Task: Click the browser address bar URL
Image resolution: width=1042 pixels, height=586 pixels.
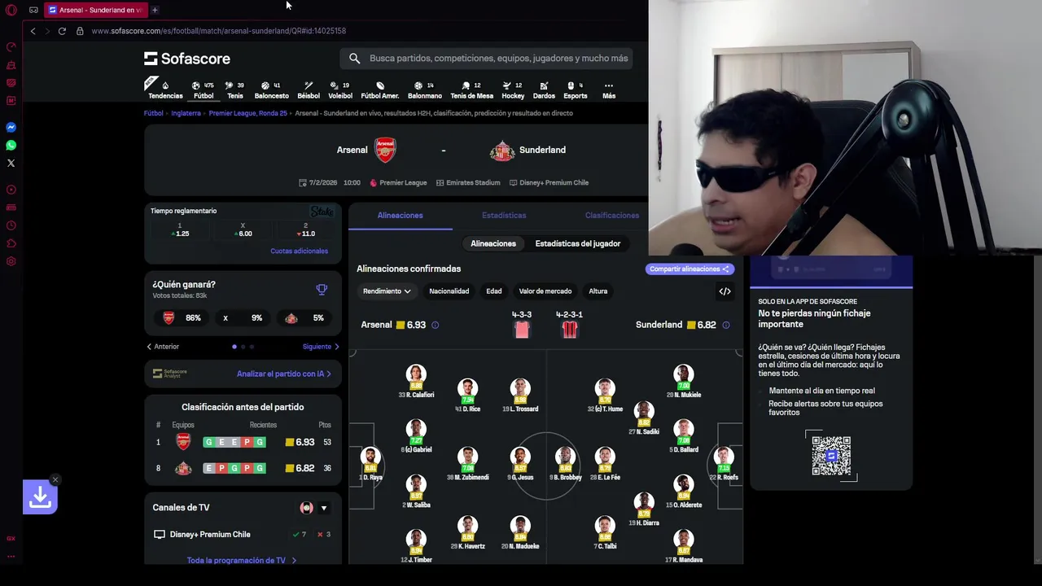Action: pos(218,31)
